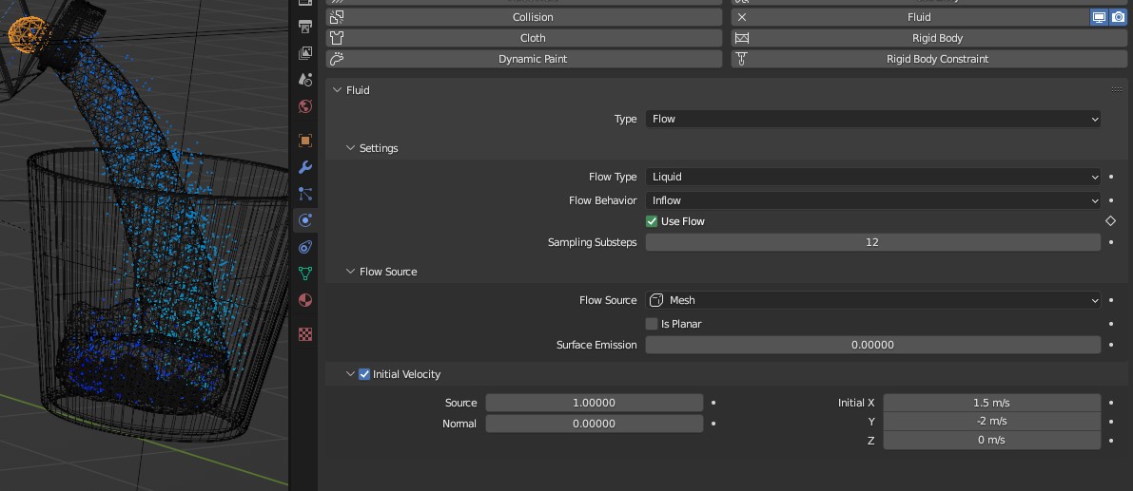Open the Material properties tab
The width and height of the screenshot is (1133, 491).
(305, 300)
